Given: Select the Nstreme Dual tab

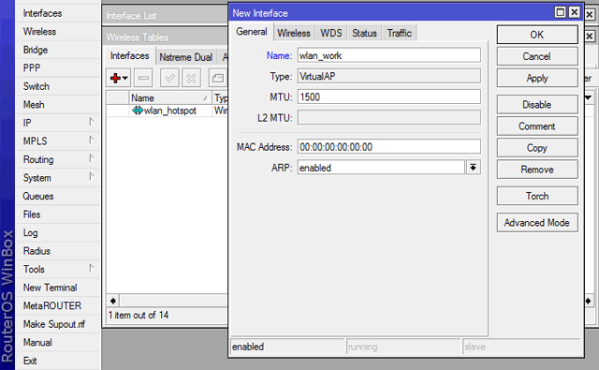Looking at the screenshot, I should [186, 57].
